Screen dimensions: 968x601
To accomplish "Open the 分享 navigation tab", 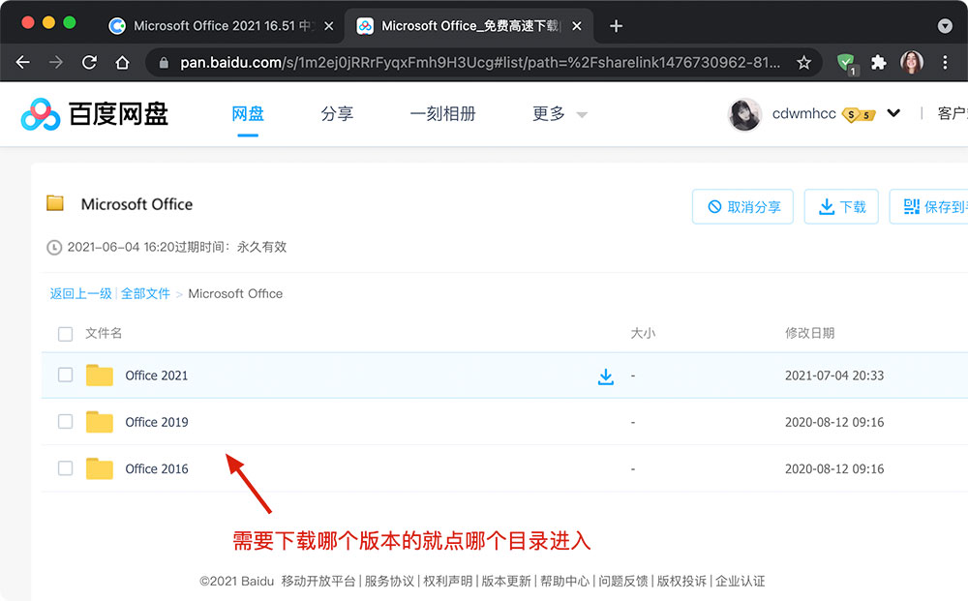I will click(337, 113).
